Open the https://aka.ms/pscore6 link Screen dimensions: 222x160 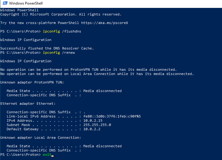pyautogui.click(x=105, y=23)
